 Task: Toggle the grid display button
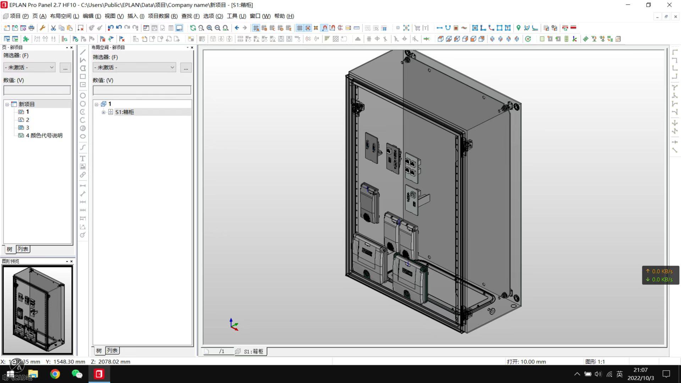pos(300,28)
